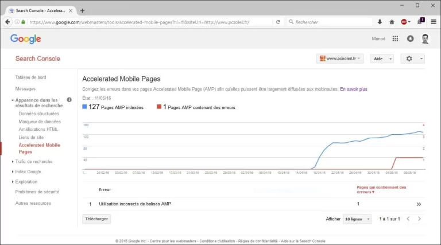Go back with the browser back arrow
This screenshot has width=441, height=245.
click(x=7, y=22)
